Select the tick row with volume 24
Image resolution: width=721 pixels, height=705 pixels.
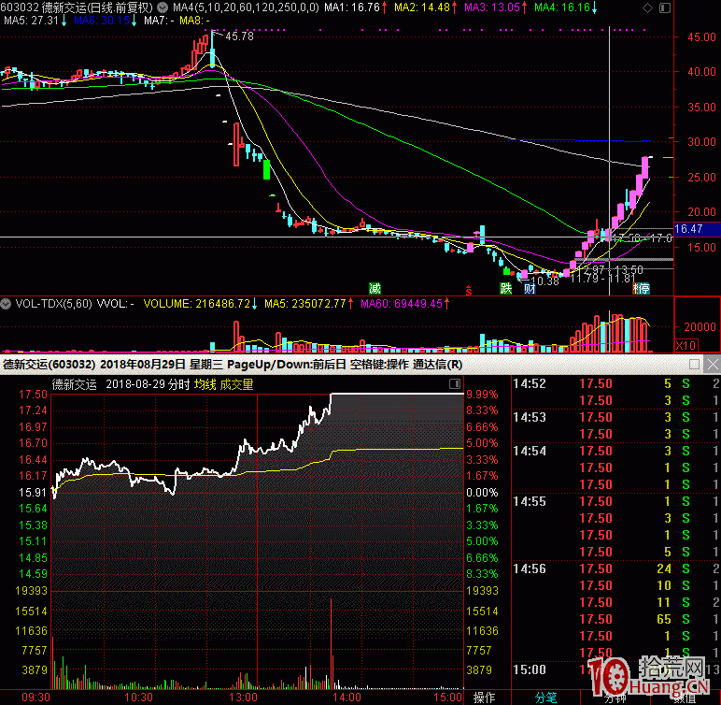[615, 568]
